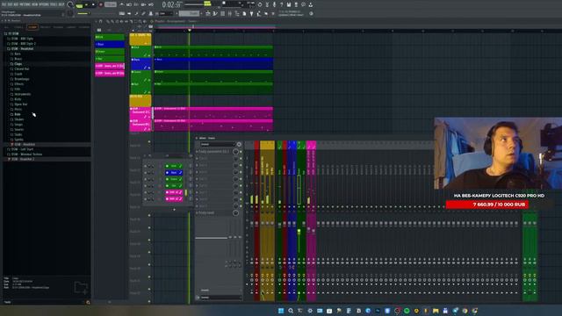Open the HELP menu
562x316 pixels.
pos(61,4)
